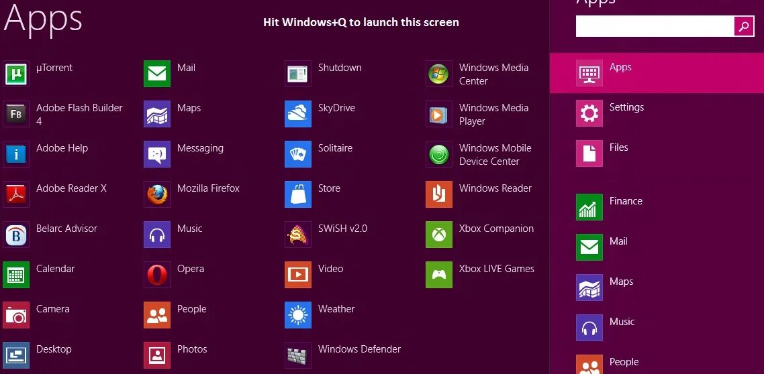Launch the Camera app icon
Image resolution: width=764 pixels, height=374 pixels.
tap(16, 315)
